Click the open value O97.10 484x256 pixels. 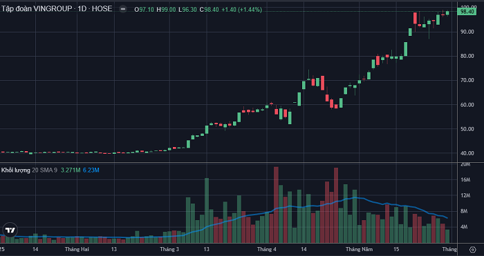[144, 10]
